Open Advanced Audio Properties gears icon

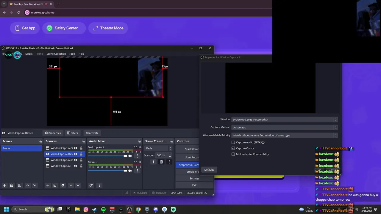(91, 185)
